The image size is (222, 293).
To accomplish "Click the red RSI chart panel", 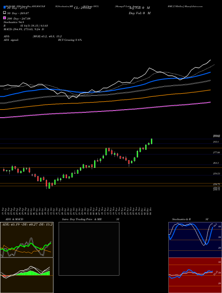I will 195,275.
